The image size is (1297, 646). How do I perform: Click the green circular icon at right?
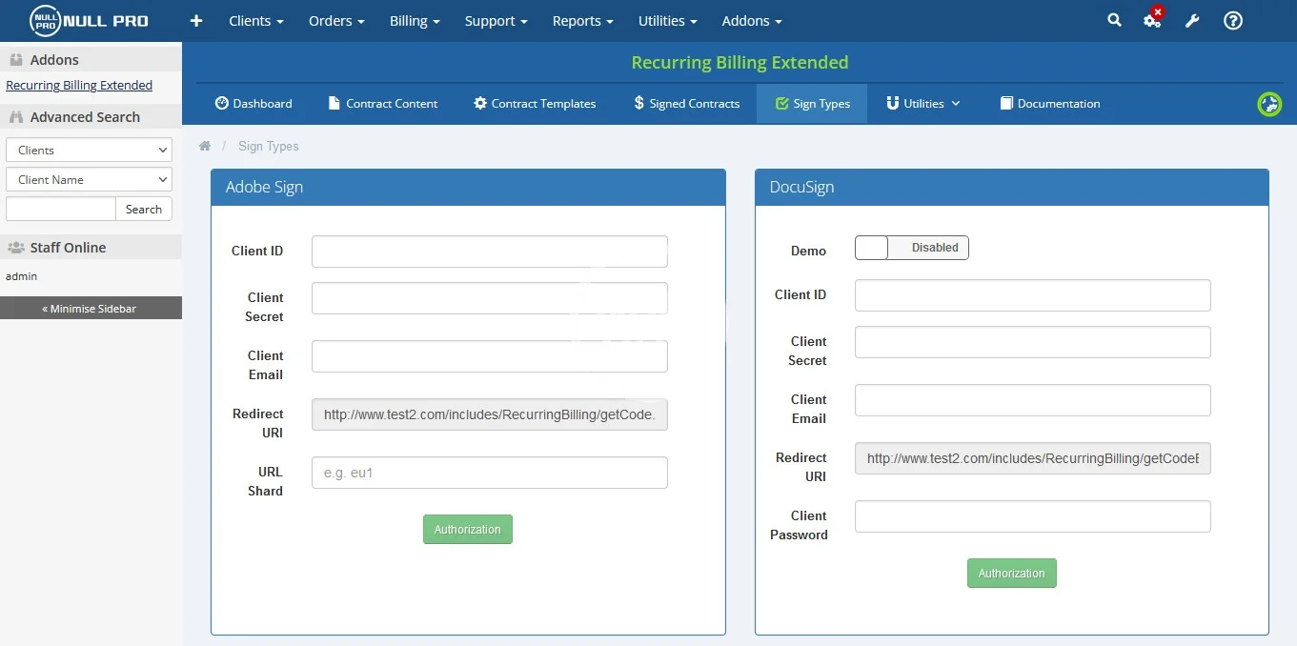pyautogui.click(x=1269, y=104)
